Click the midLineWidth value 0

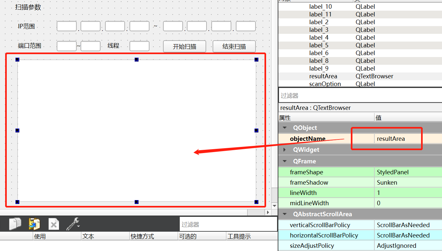pos(408,203)
